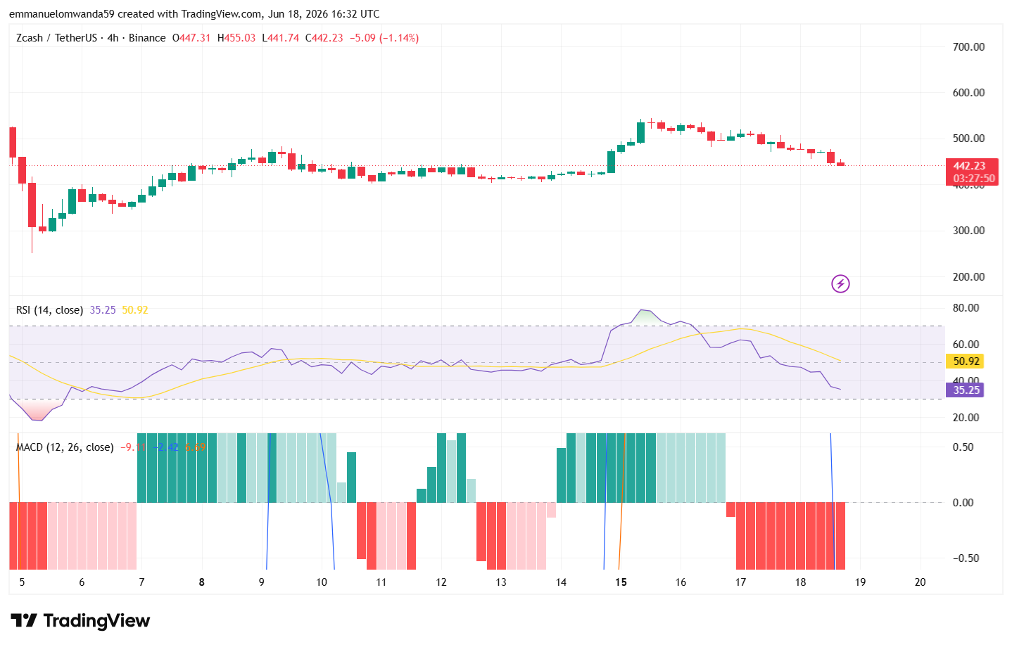The height and width of the screenshot is (647, 1012).
Task: Click date 6 on the time axis
Action: [x=82, y=582]
